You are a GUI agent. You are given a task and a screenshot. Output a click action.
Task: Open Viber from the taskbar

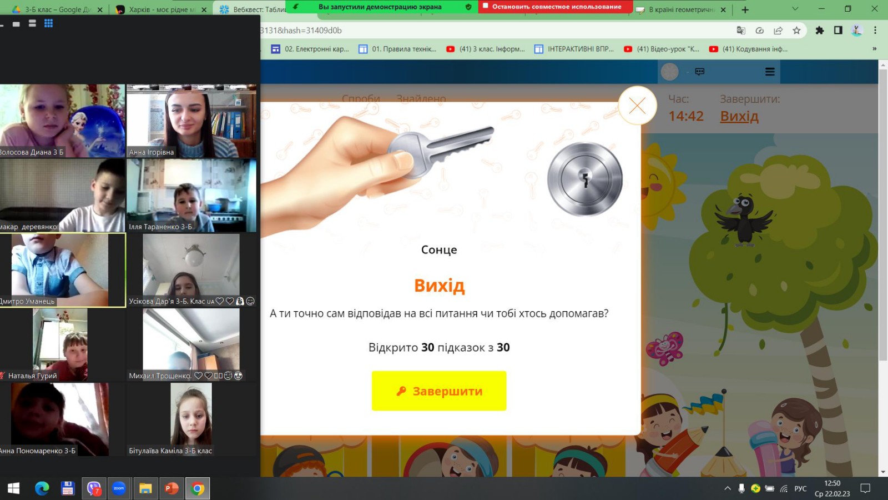click(94, 488)
